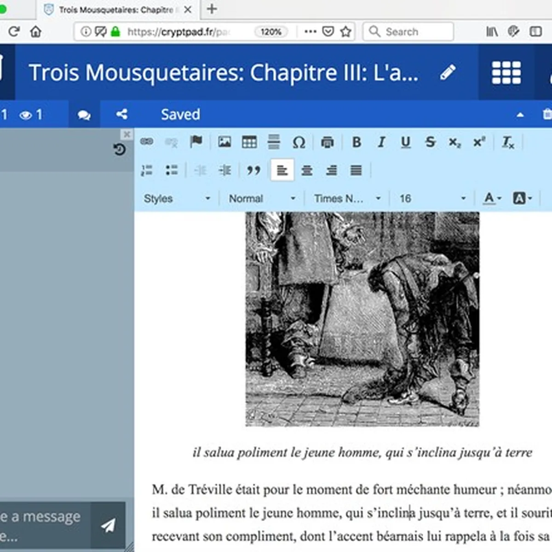Toggle superscript formatting
Image resolution: width=552 pixels, height=552 pixels.
tap(479, 142)
